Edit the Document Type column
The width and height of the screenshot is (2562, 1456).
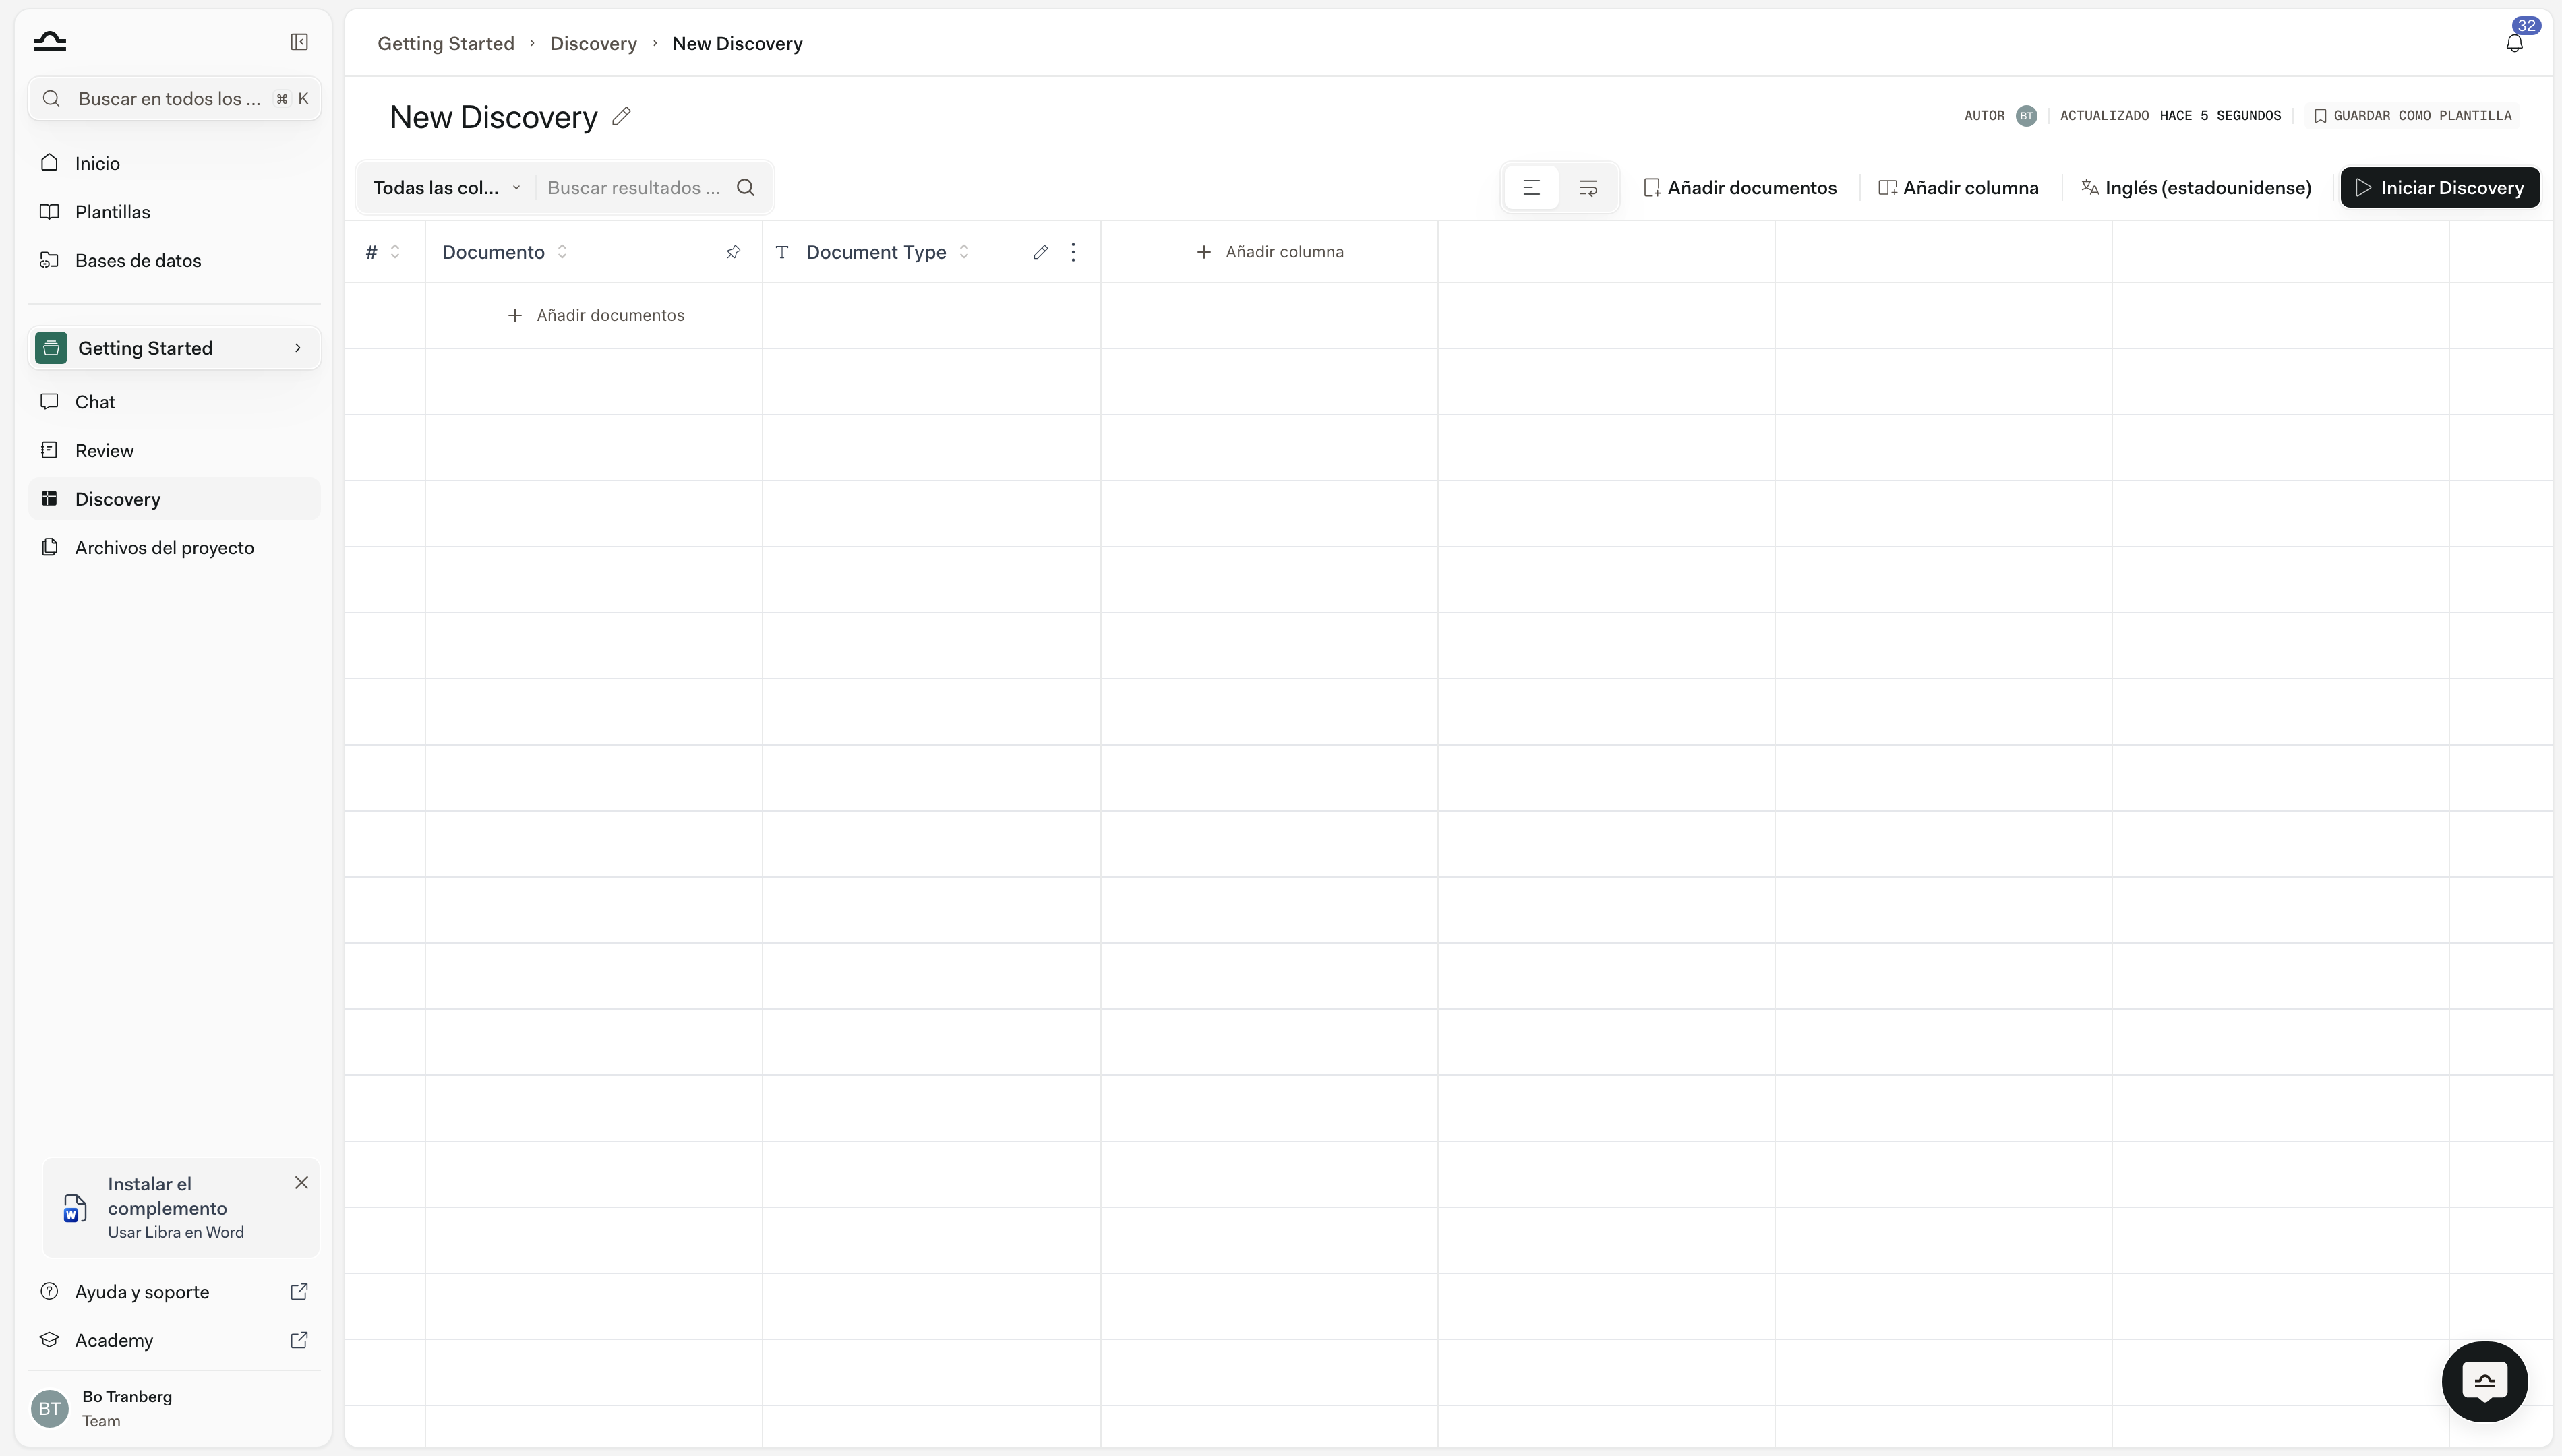point(1040,252)
